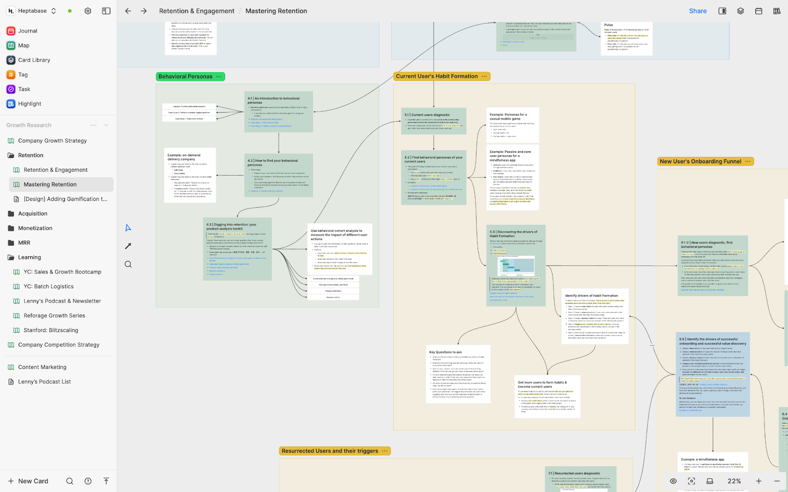Open Reforage Growth Series whiteboard
Screen dimensions: 788x492
point(54,316)
